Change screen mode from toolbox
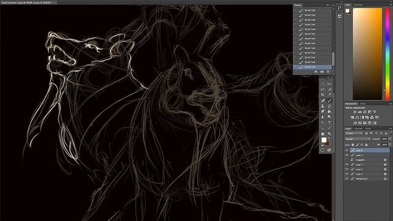Screen dimensions: 393x221 tap(329, 150)
